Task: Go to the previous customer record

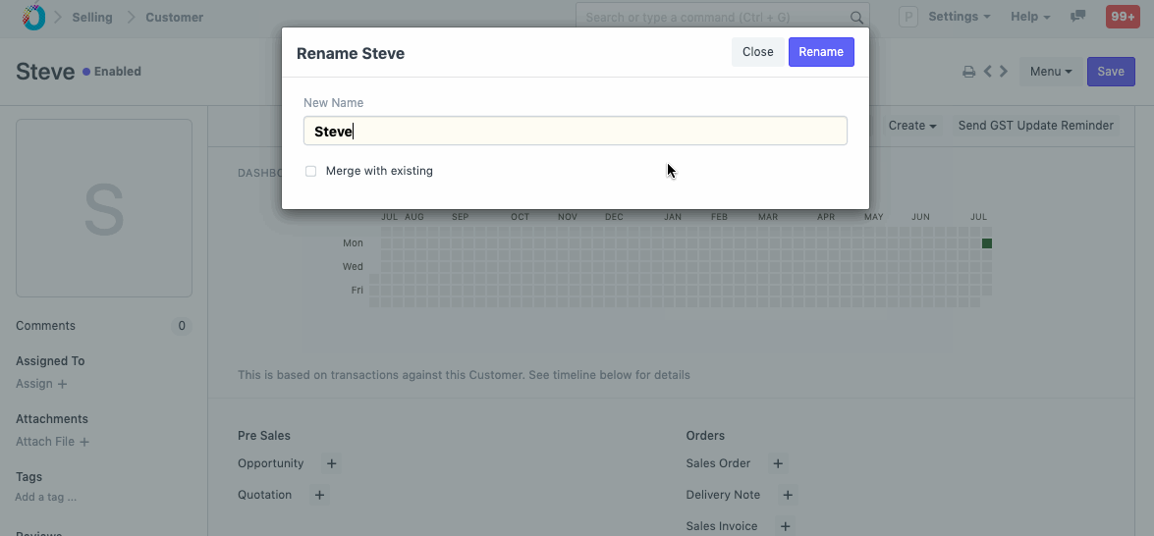Action: coord(988,72)
